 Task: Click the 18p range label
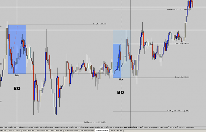(x=121, y=79)
